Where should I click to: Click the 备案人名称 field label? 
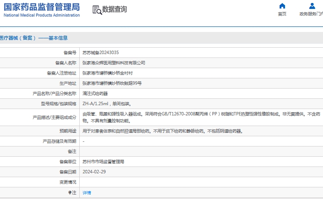pos(66,63)
